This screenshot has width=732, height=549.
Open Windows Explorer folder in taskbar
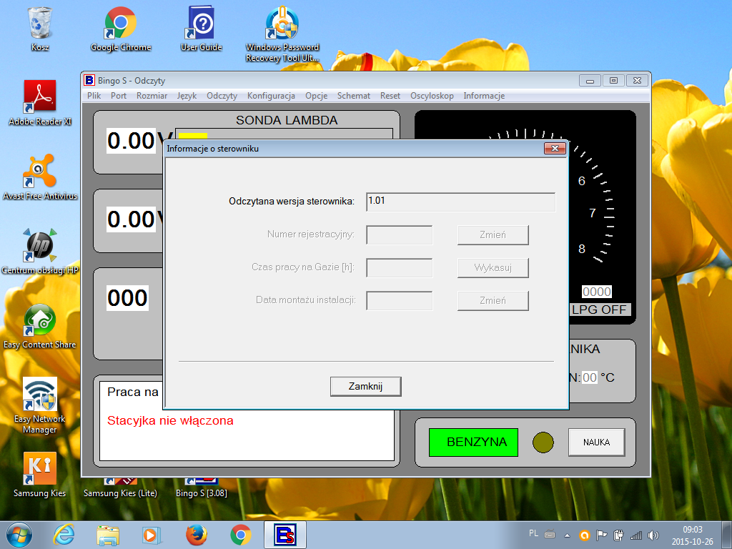[108, 535]
